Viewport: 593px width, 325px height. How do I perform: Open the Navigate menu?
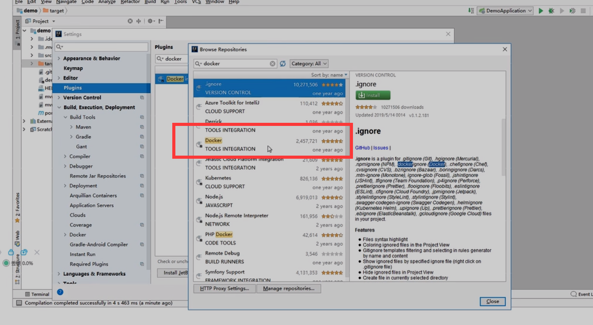pyautogui.click(x=66, y=2)
